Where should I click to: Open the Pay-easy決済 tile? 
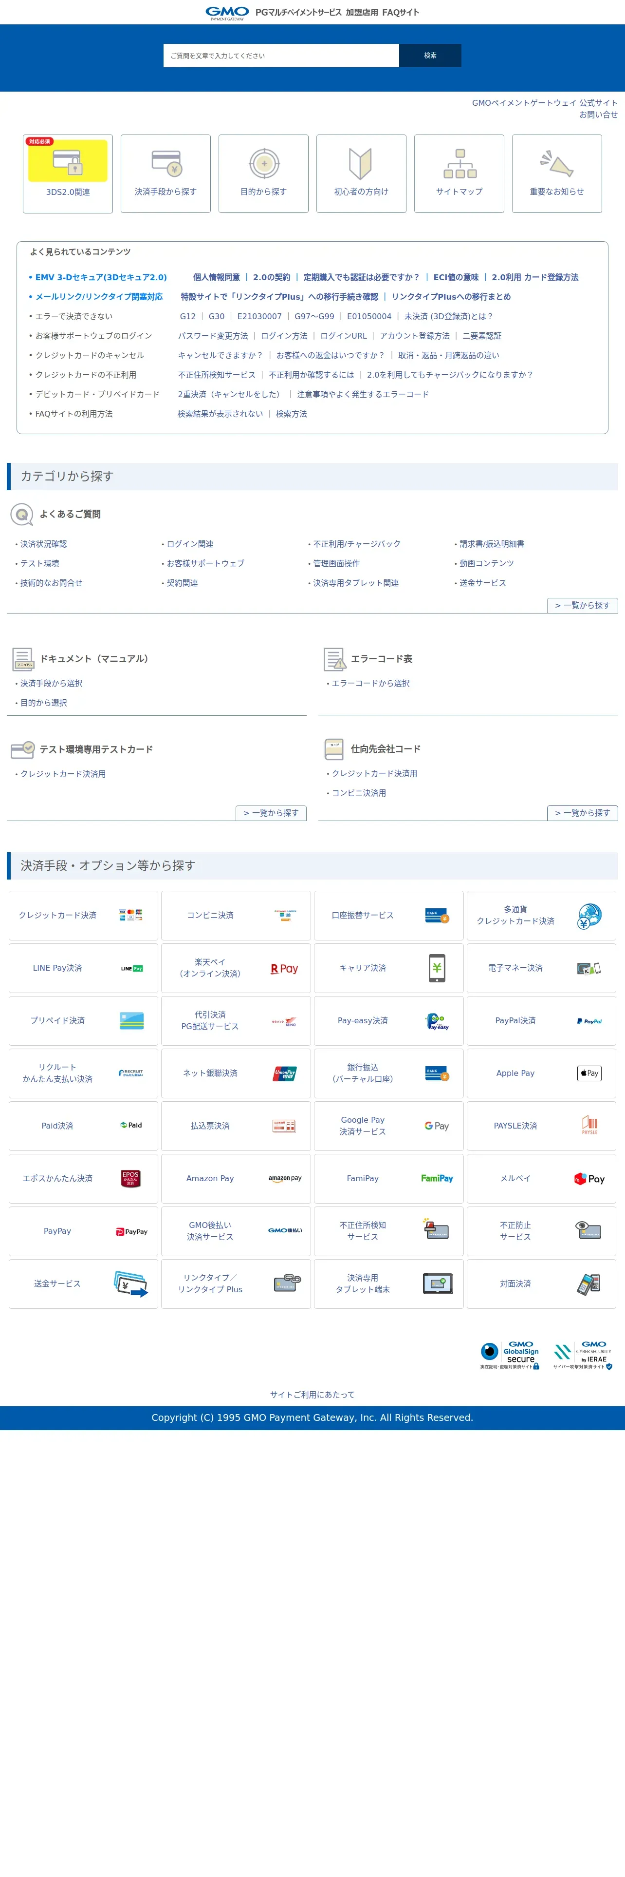(388, 1021)
